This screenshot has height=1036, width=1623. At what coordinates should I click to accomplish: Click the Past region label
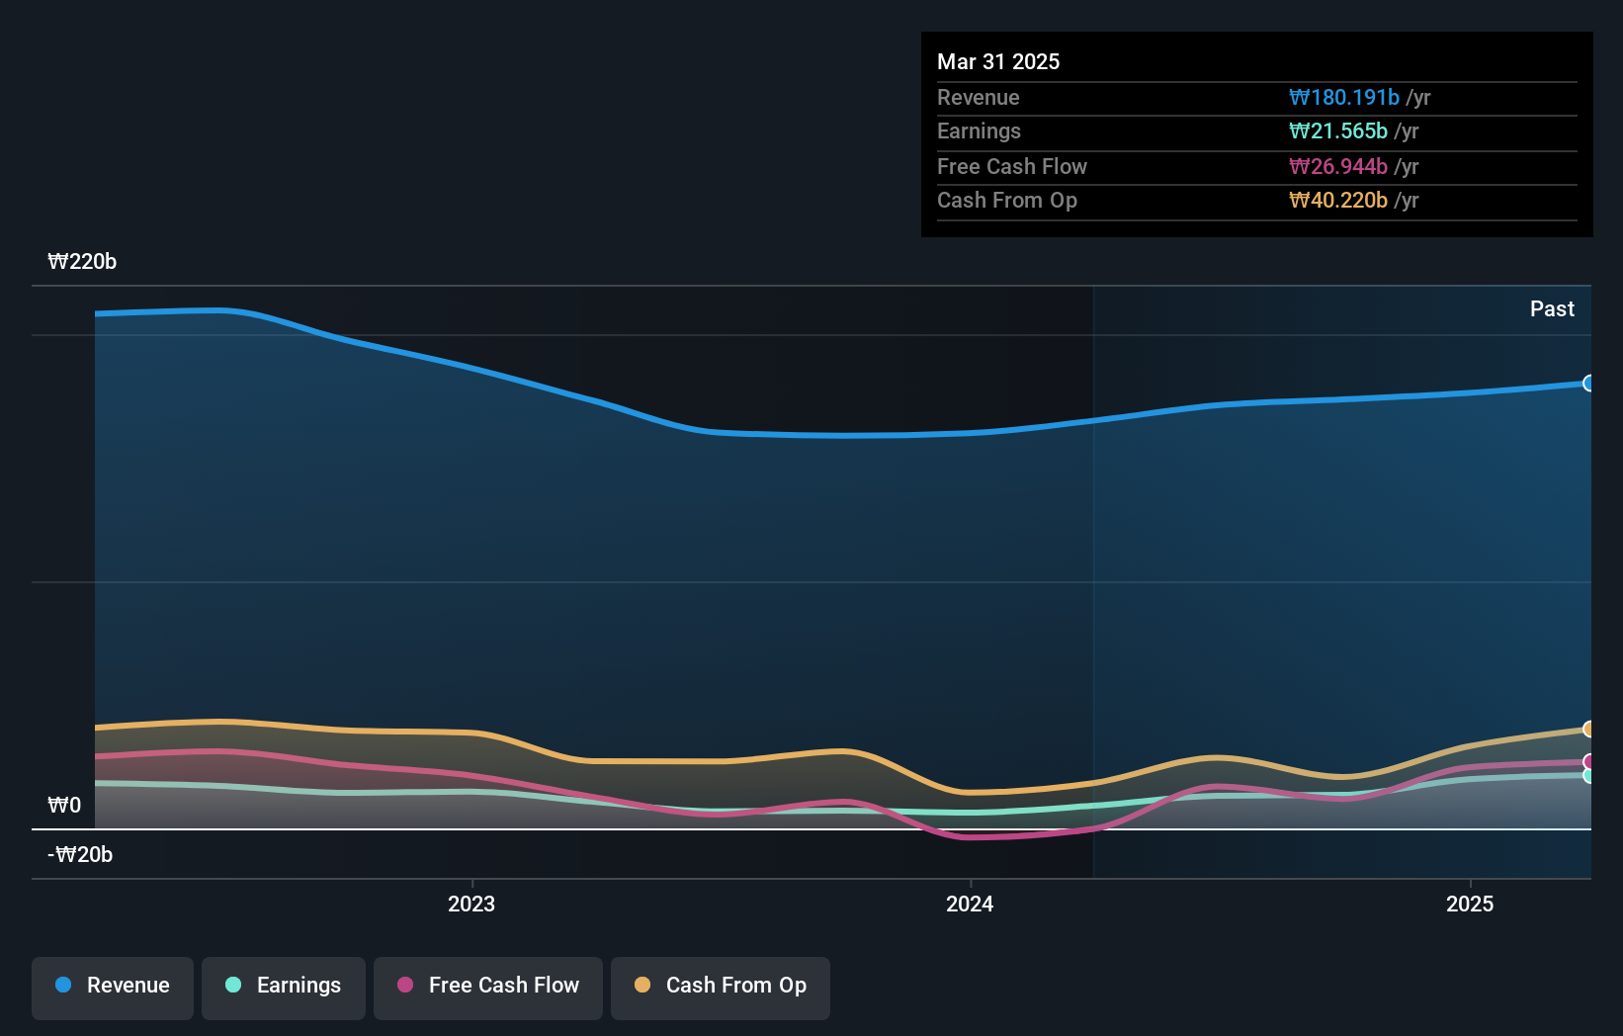coord(1552,309)
